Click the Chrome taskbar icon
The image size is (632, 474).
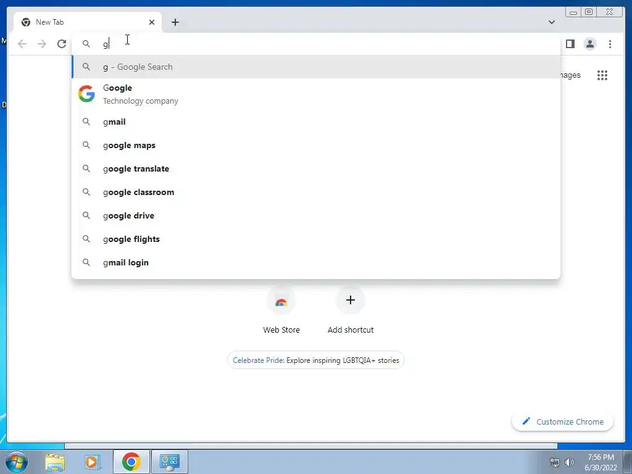coord(131,462)
